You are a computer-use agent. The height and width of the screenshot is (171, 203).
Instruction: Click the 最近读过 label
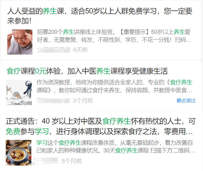click(186, 101)
